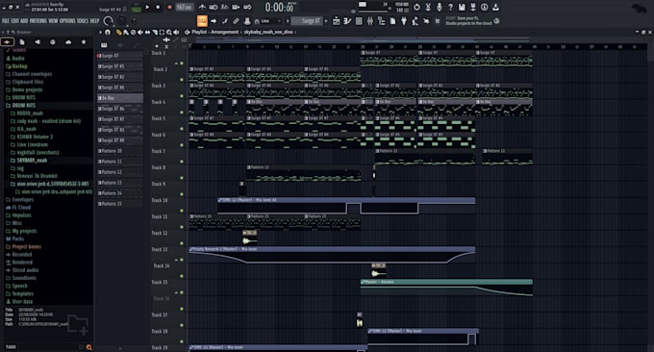Screen dimensions: 654x352
Task: Click the download/export icon in top toolbar
Action: click(x=495, y=7)
